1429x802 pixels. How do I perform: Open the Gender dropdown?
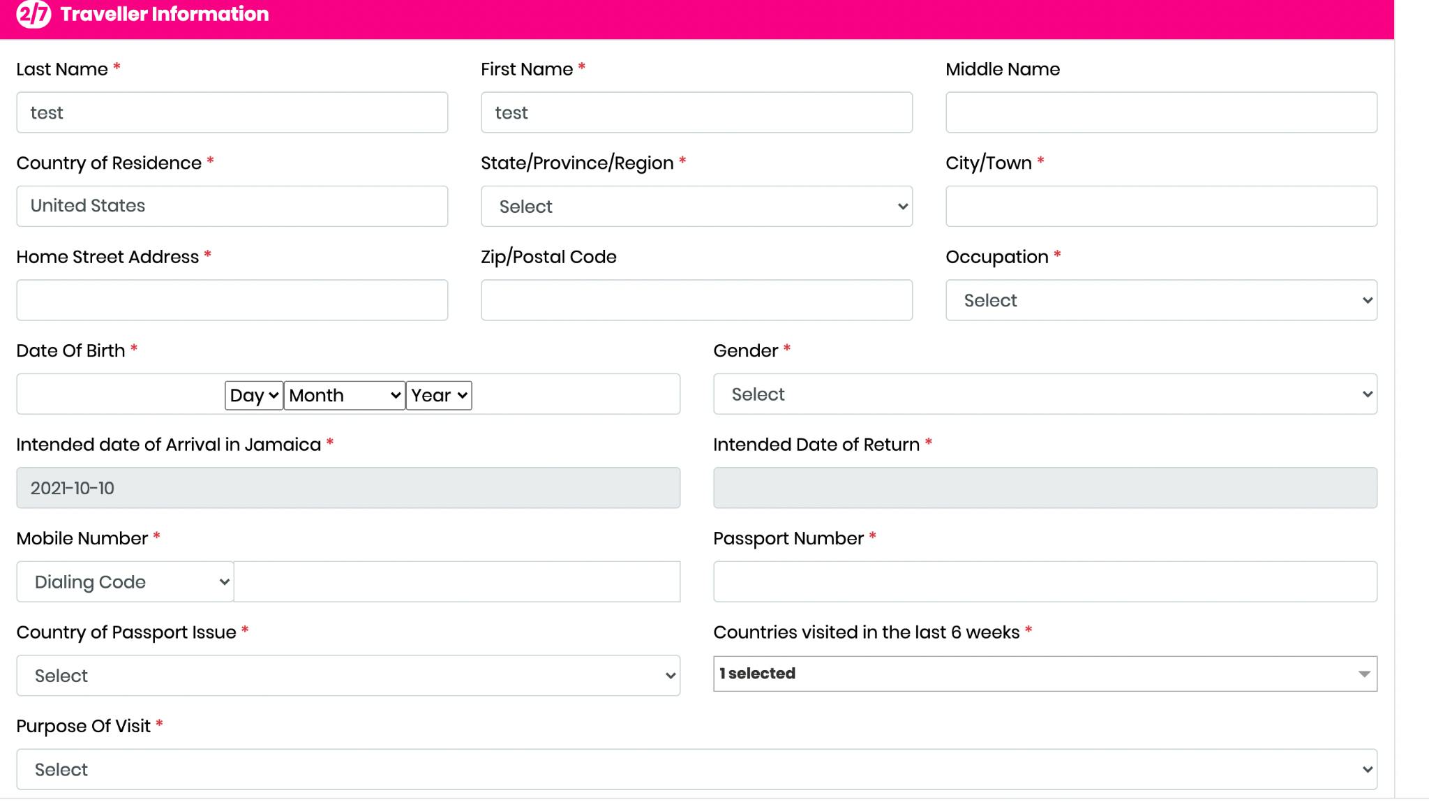pos(1045,394)
